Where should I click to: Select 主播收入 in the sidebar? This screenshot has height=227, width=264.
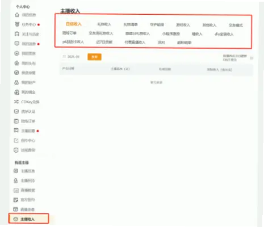click(28, 219)
